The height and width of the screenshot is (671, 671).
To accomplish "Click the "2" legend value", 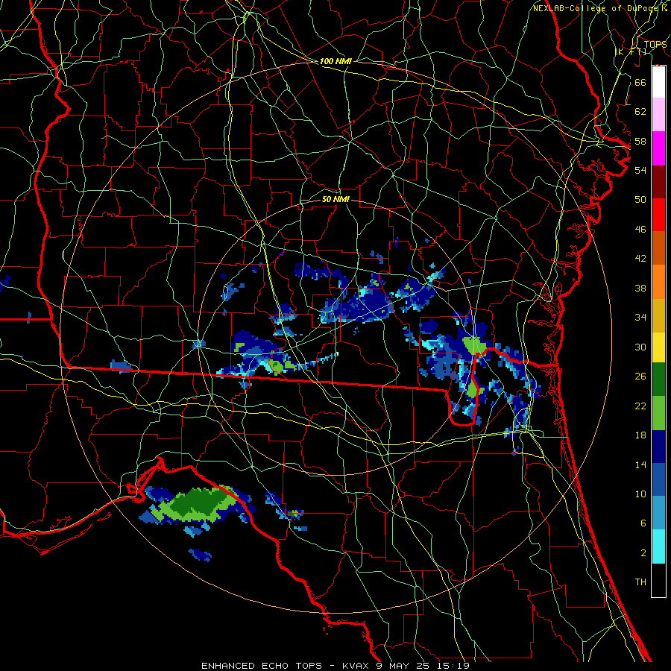I will point(643,553).
